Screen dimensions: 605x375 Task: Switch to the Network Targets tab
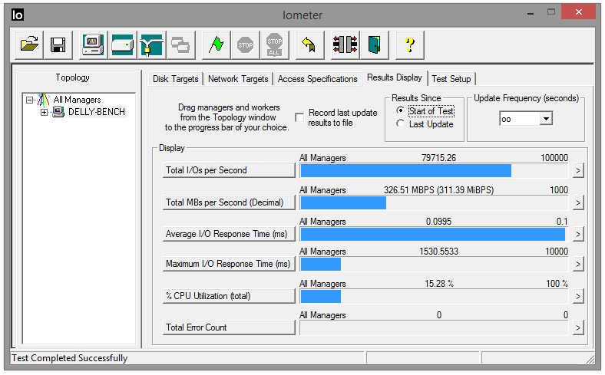[x=238, y=79]
